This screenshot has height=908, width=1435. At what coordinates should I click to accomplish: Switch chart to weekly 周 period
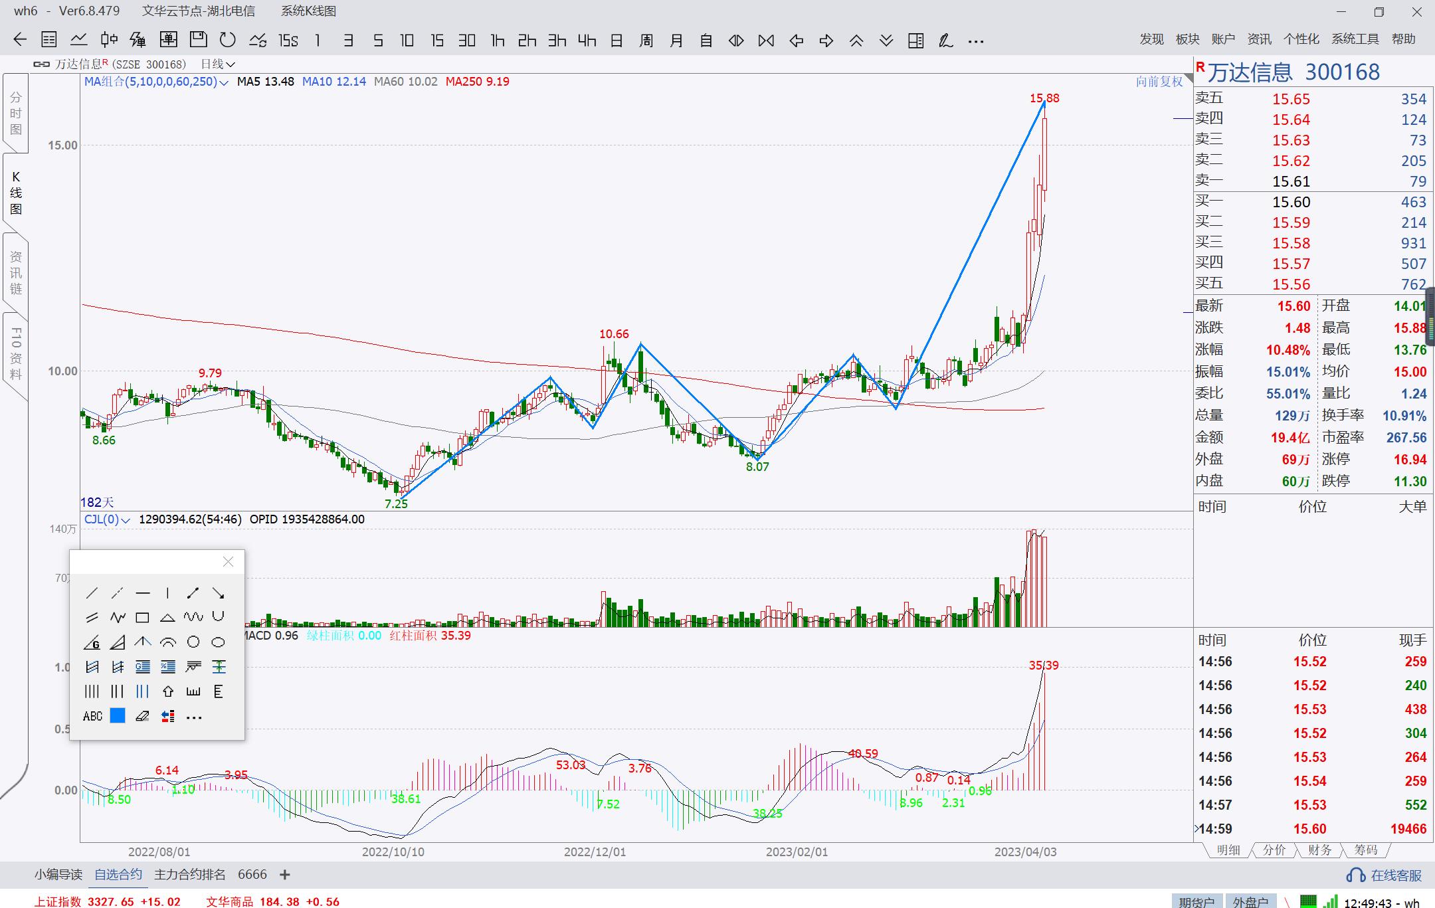pos(646,41)
